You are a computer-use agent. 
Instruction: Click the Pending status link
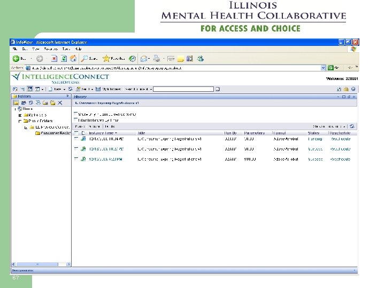[x=315, y=139]
